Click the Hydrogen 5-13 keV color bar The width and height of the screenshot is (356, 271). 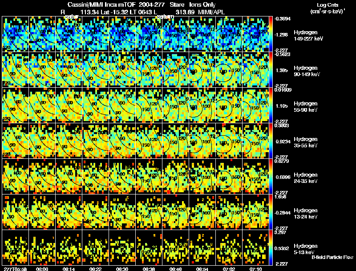271,248
